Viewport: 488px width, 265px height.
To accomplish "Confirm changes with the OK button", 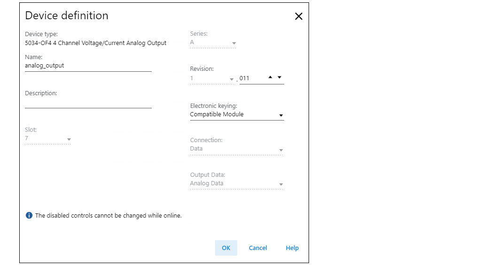I will pyautogui.click(x=226, y=248).
